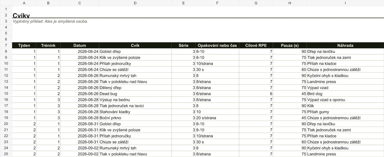Click RPE value '6' for Dead bug
Screen dimensions: 384x157
click(256, 94)
